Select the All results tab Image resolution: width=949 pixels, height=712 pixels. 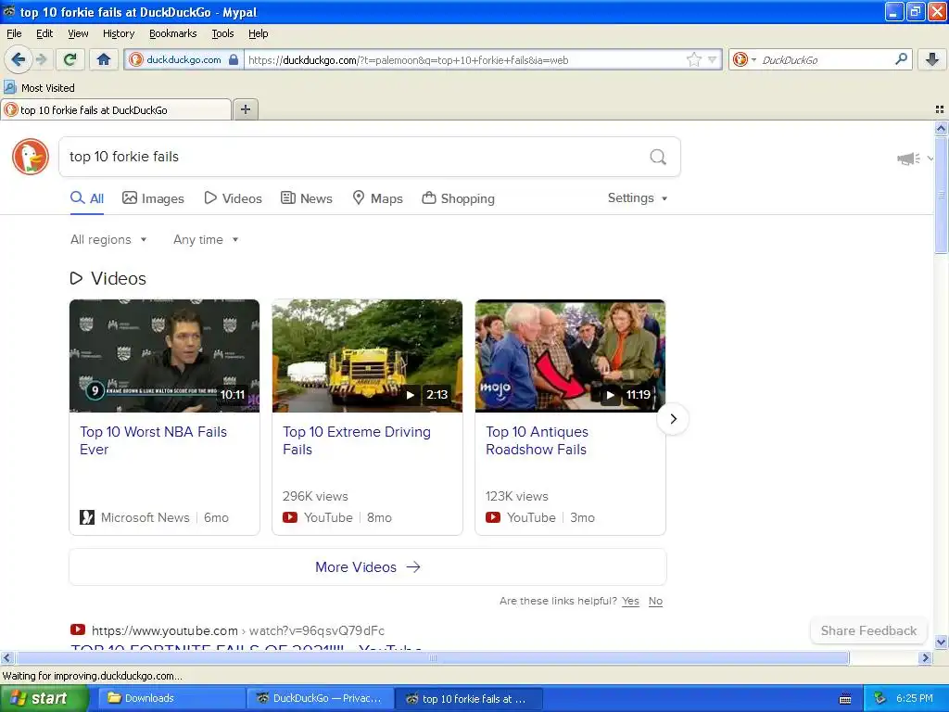coord(87,198)
